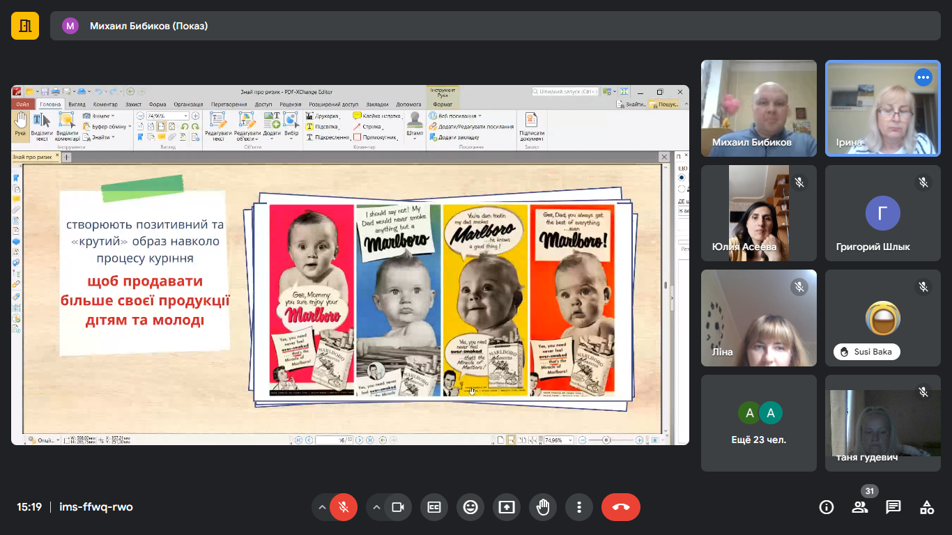Open ribbon zoom percentage dropdown 74,96%
952x535 pixels.
click(185, 116)
